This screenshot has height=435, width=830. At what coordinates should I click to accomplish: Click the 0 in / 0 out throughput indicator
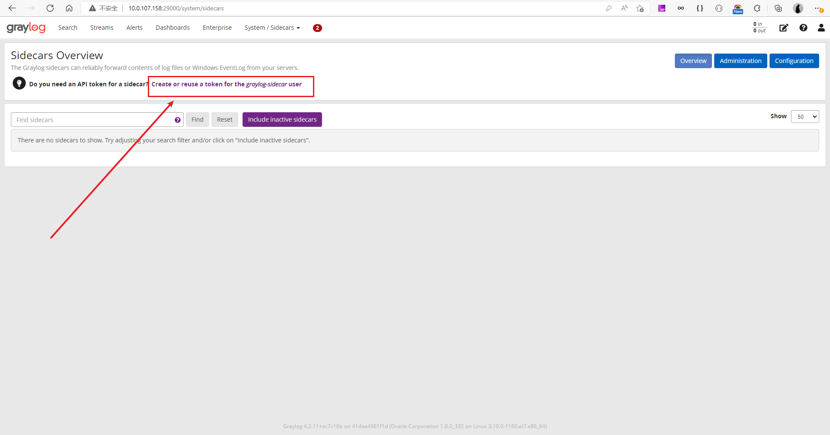tap(760, 28)
